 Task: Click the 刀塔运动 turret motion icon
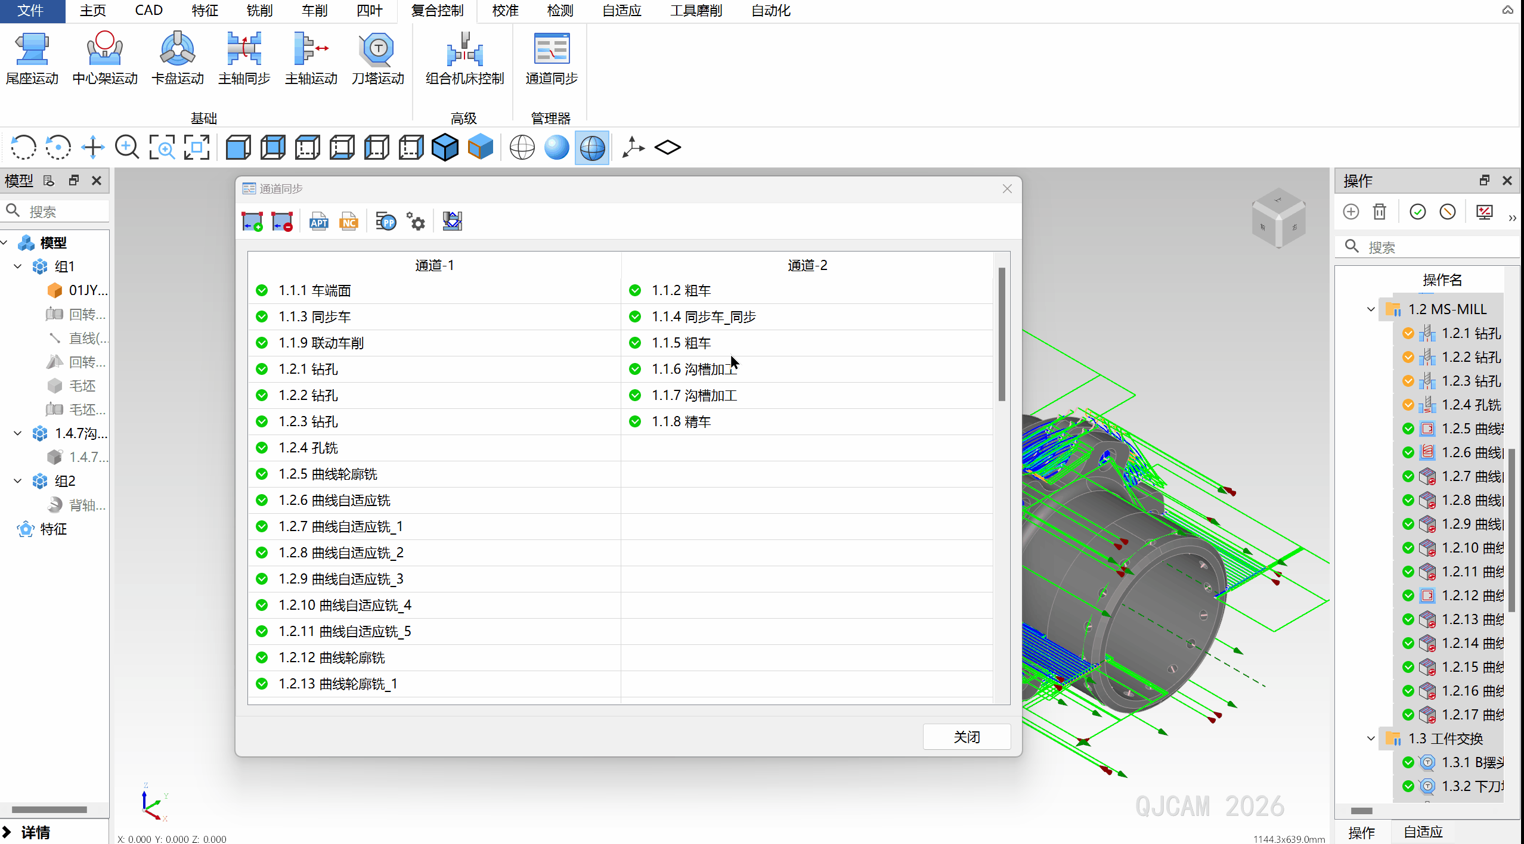pos(377,50)
